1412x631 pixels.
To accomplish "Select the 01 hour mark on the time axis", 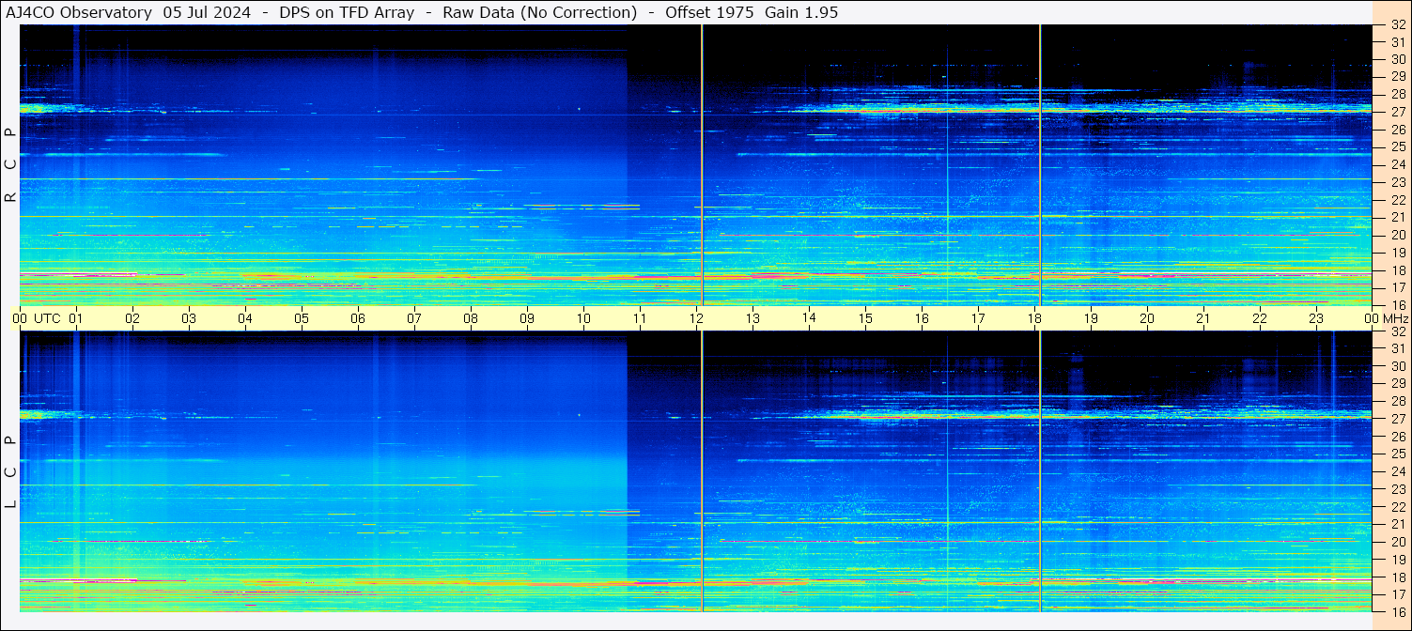I will tap(76, 318).
